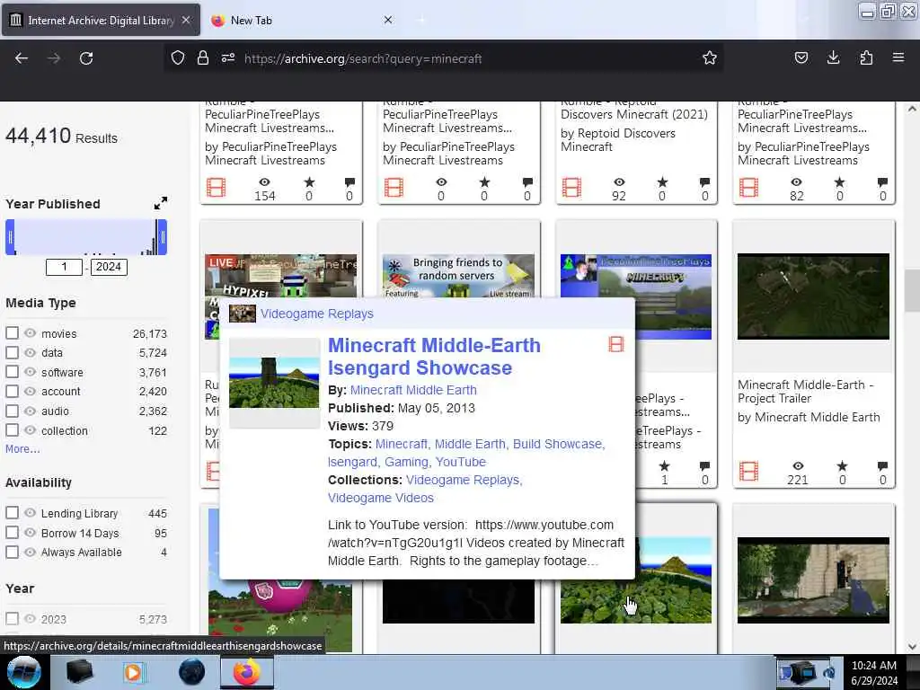Check the movies media type filter
This screenshot has width=920, height=690.
12,333
